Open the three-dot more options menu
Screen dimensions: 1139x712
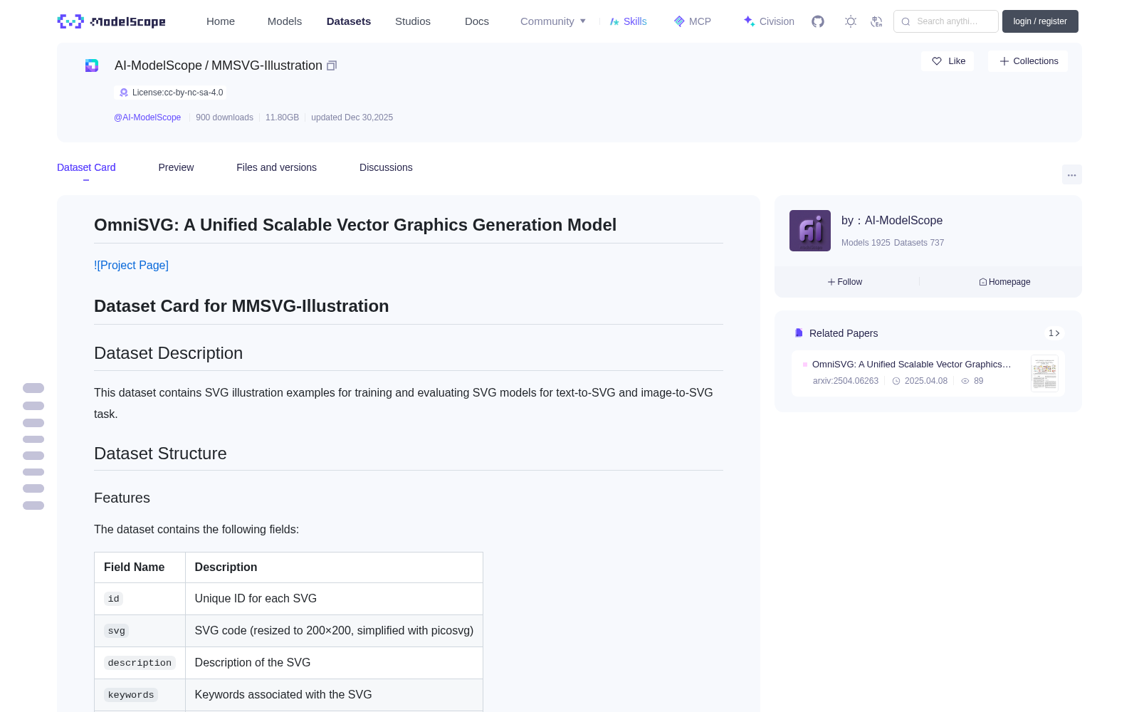coord(1072,174)
